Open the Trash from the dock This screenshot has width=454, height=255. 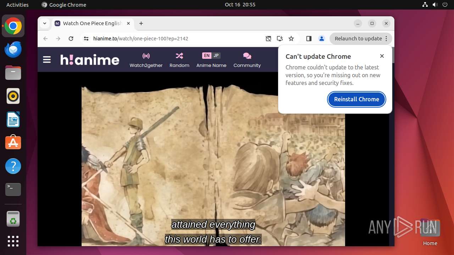pos(13,219)
